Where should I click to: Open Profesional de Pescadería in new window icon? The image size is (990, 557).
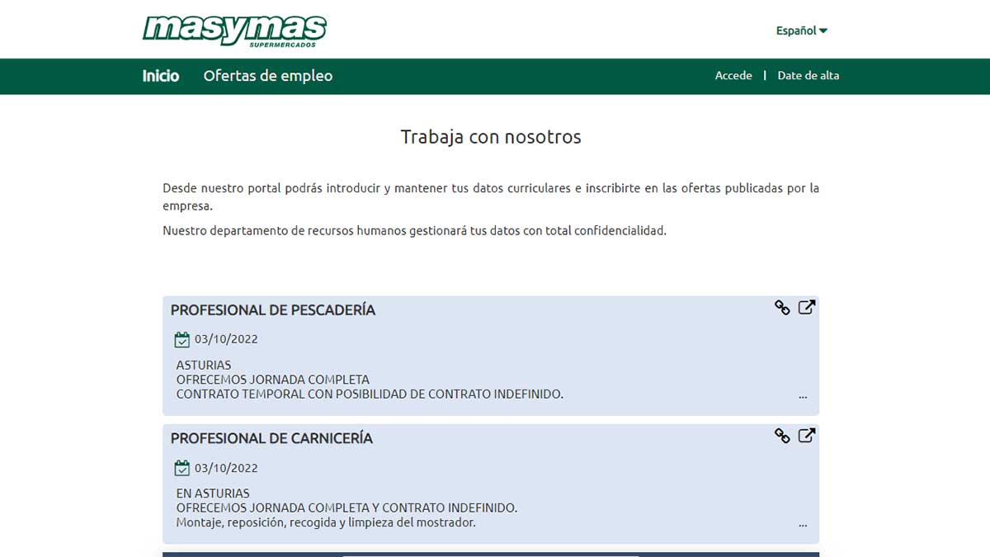(806, 306)
